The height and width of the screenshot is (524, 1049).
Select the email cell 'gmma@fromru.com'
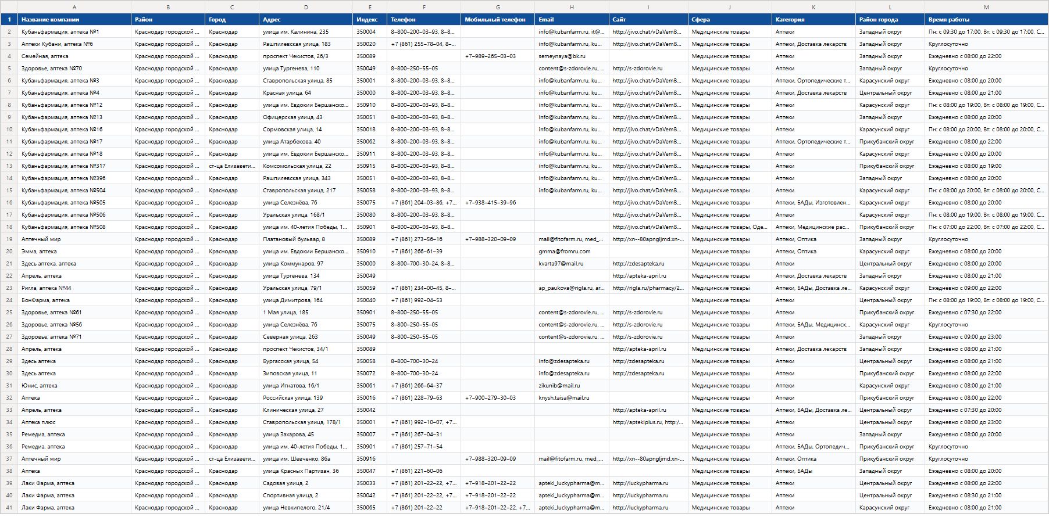coord(572,252)
